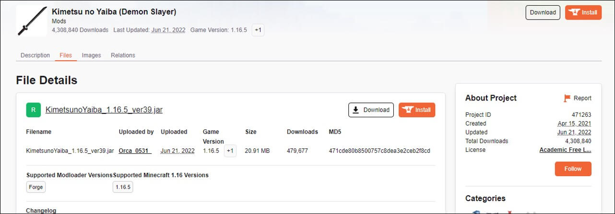
Task: Click the Forge modloader tag
Action: [36, 187]
